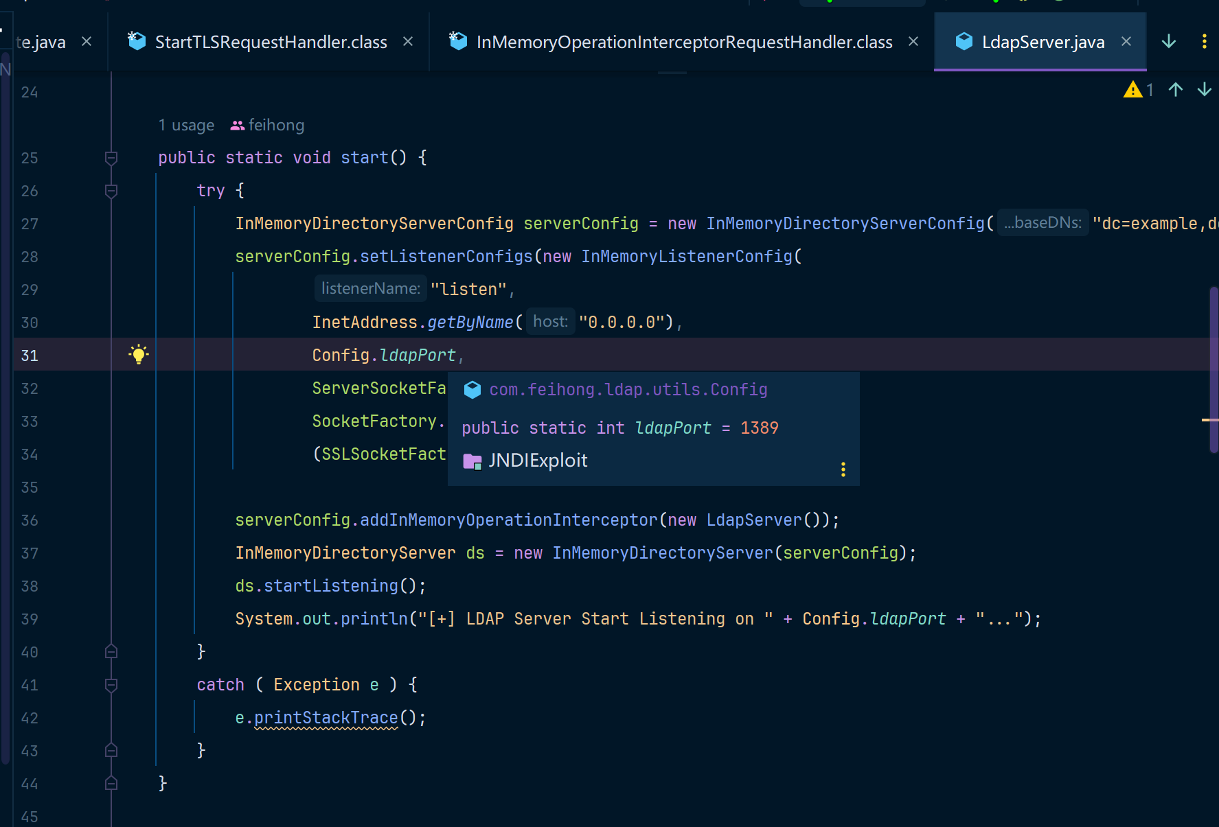
Task: Click the baseDNs parameter hint
Action: tap(1043, 222)
